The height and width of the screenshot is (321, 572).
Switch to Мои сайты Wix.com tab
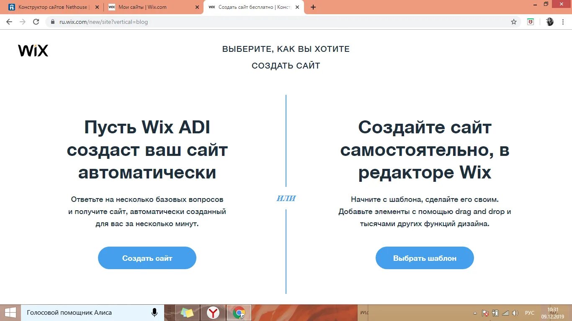(x=153, y=7)
